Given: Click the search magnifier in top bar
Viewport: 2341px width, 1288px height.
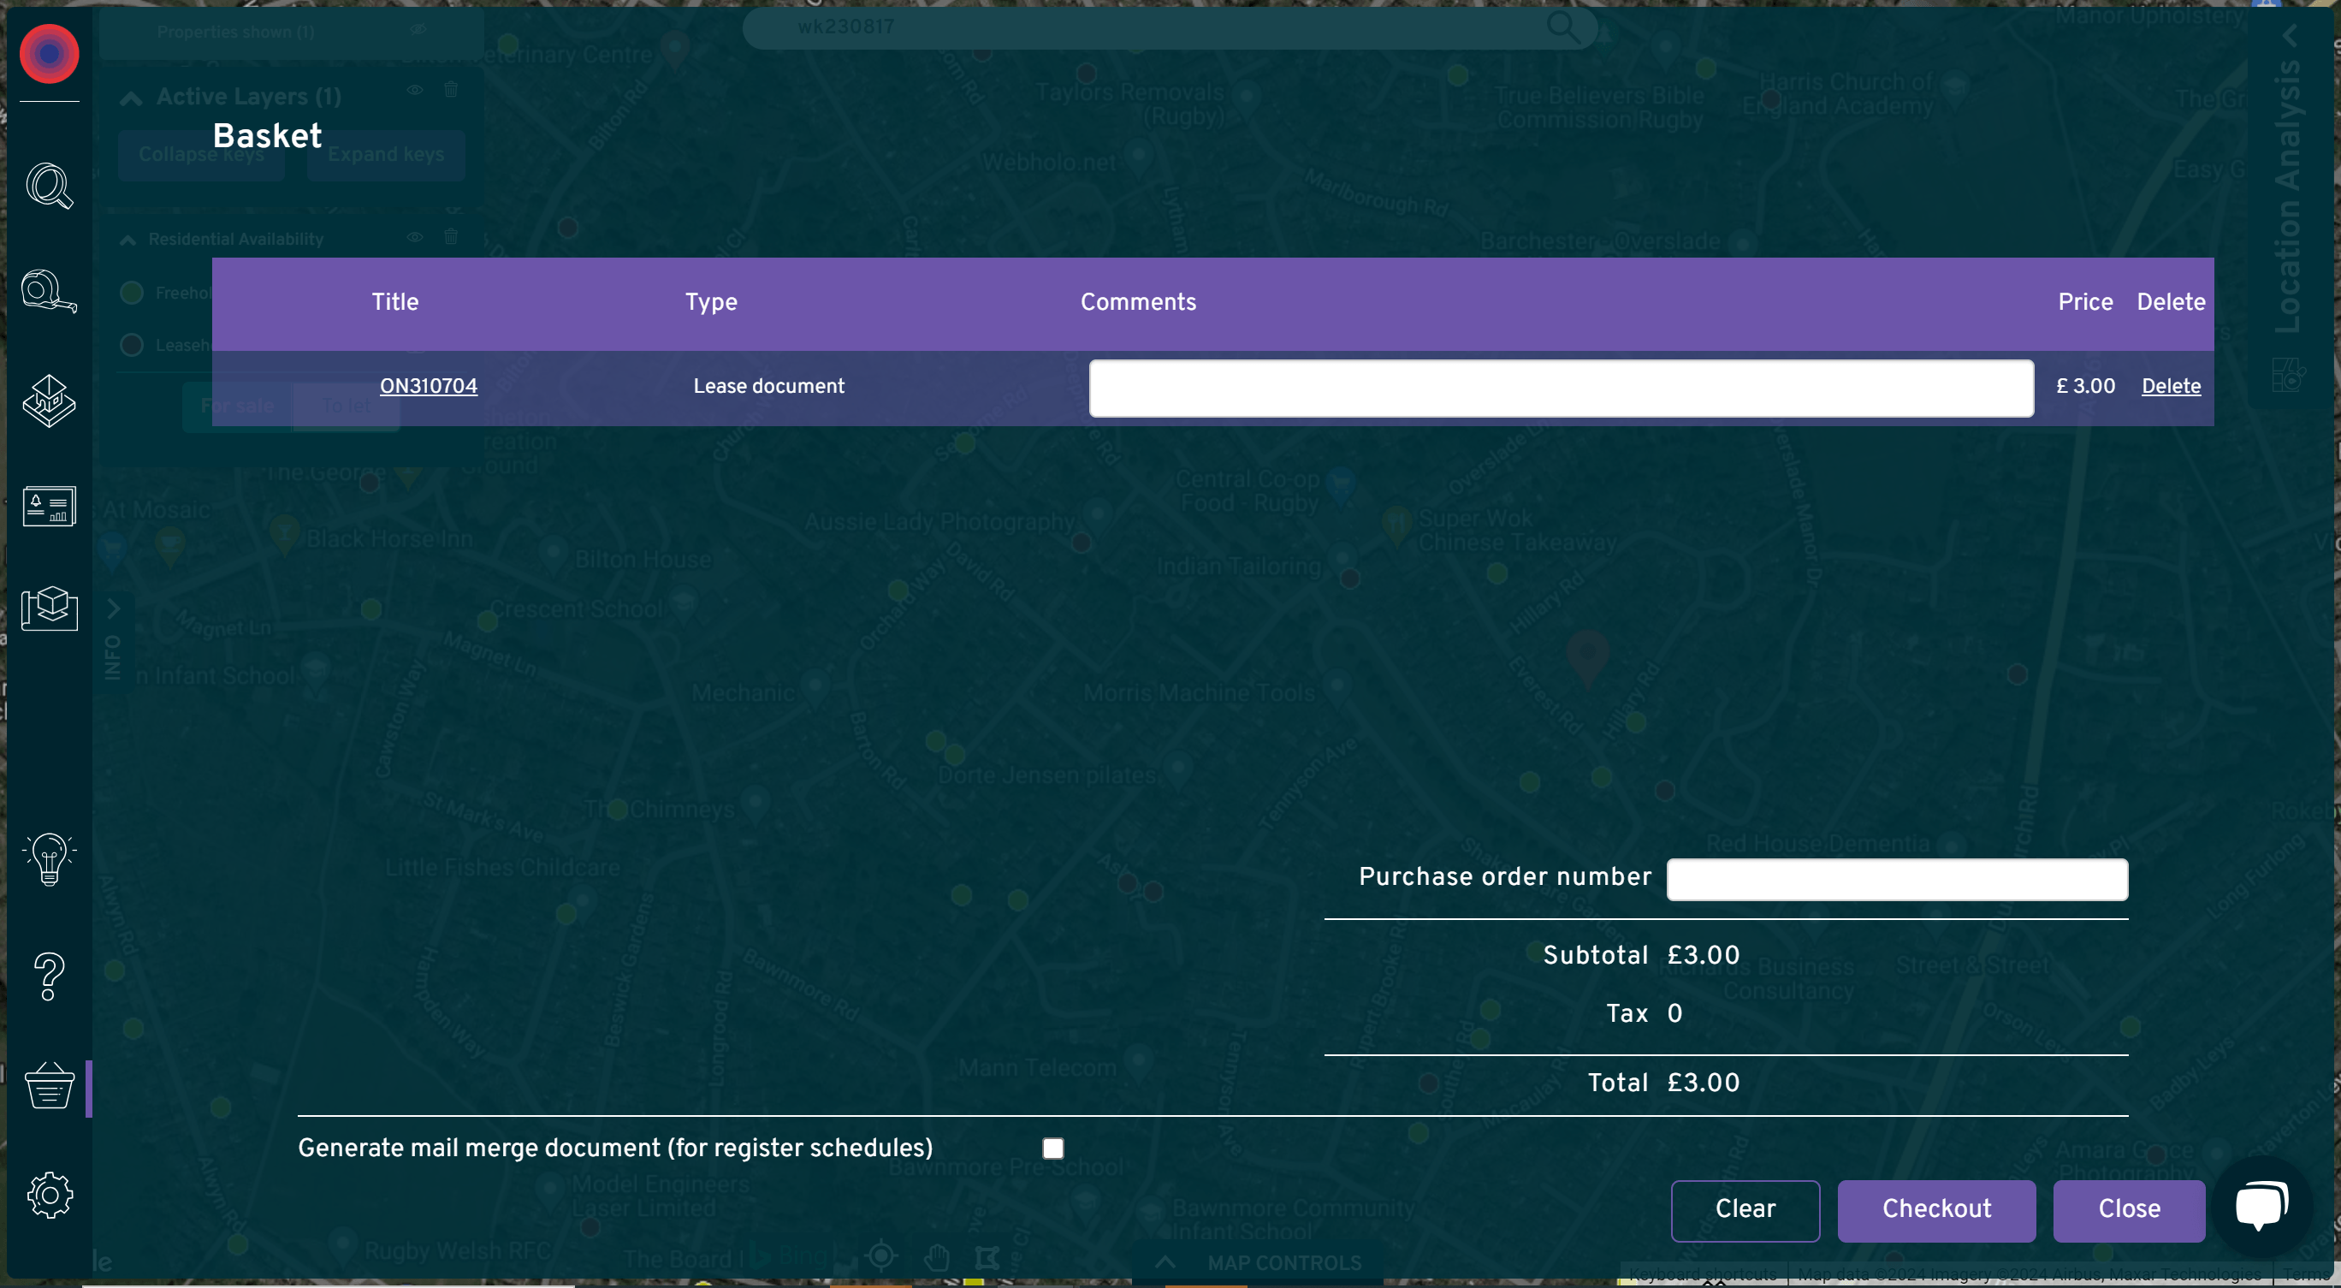Looking at the screenshot, I should point(1563,27).
